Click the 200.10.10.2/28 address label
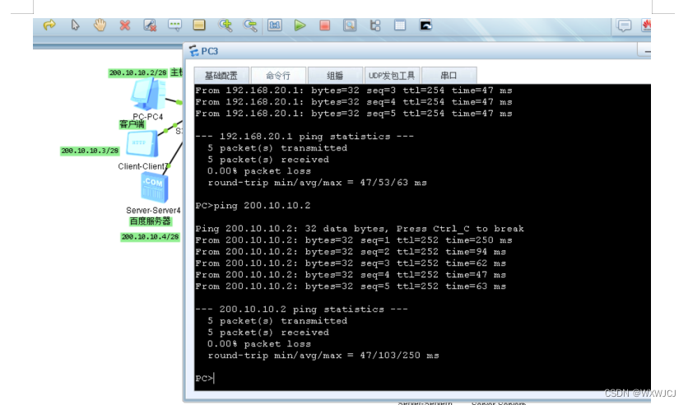This screenshot has height=405, width=688. [x=137, y=72]
